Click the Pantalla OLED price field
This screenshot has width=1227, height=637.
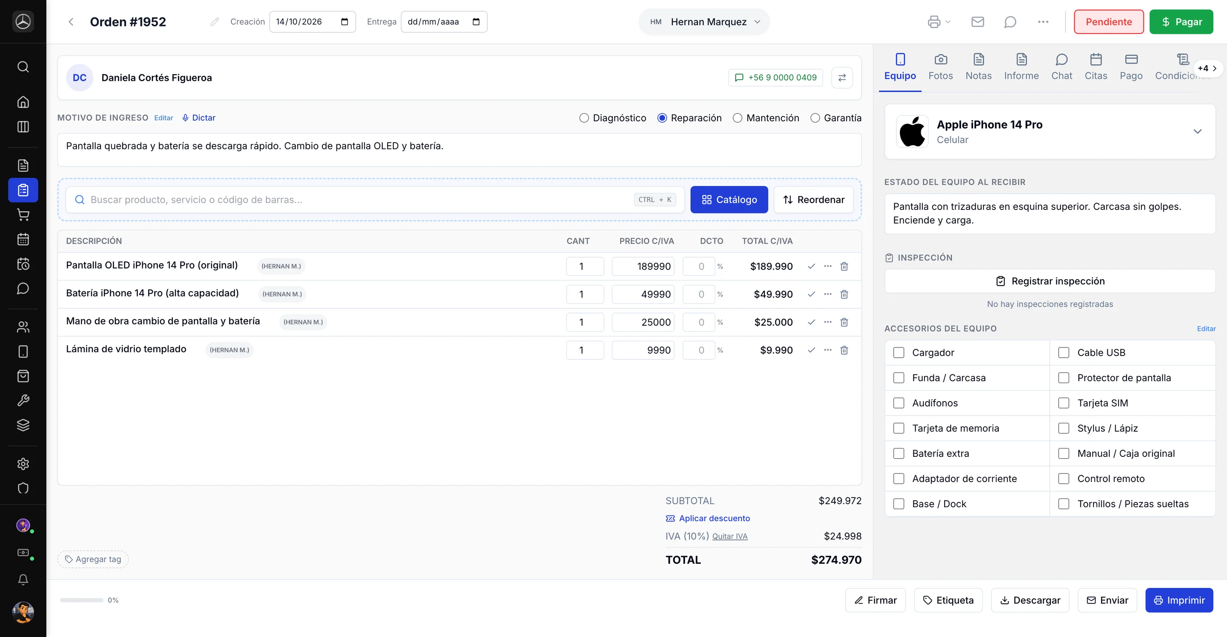tap(643, 267)
